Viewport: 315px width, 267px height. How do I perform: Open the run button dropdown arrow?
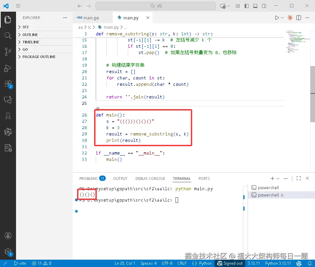click(x=282, y=18)
